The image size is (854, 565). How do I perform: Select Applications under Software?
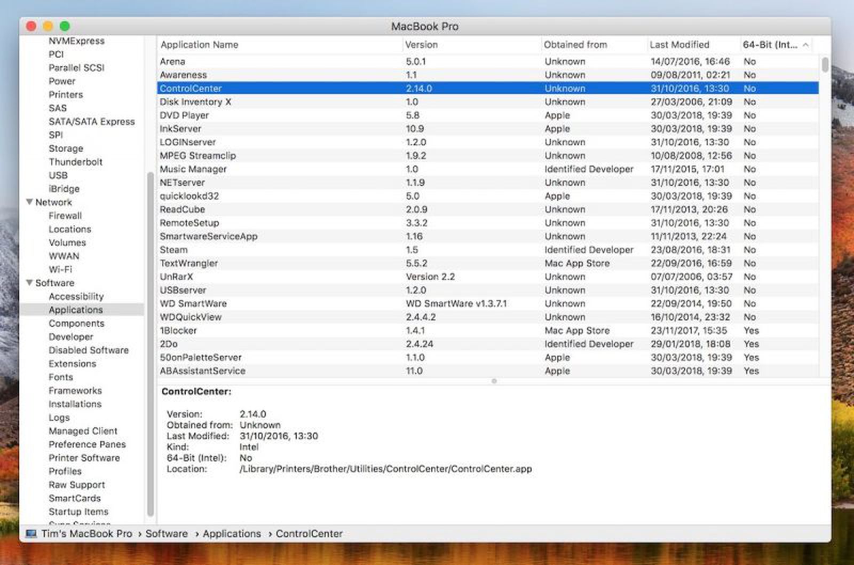[75, 310]
